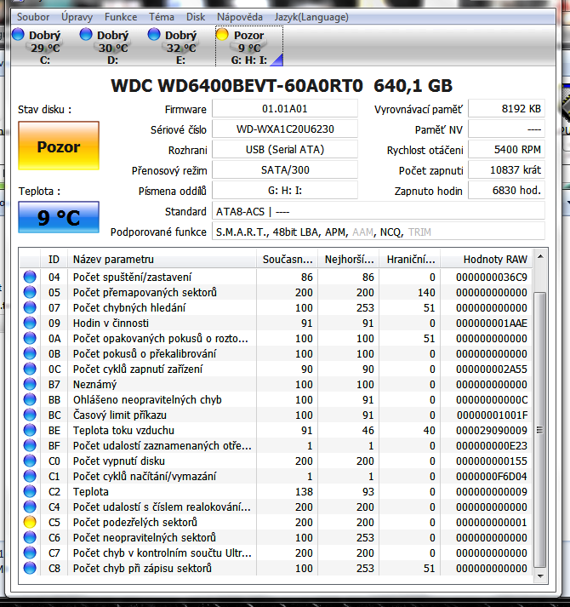Open the Nápověda menu
This screenshot has width=570, height=607.
pos(240,17)
